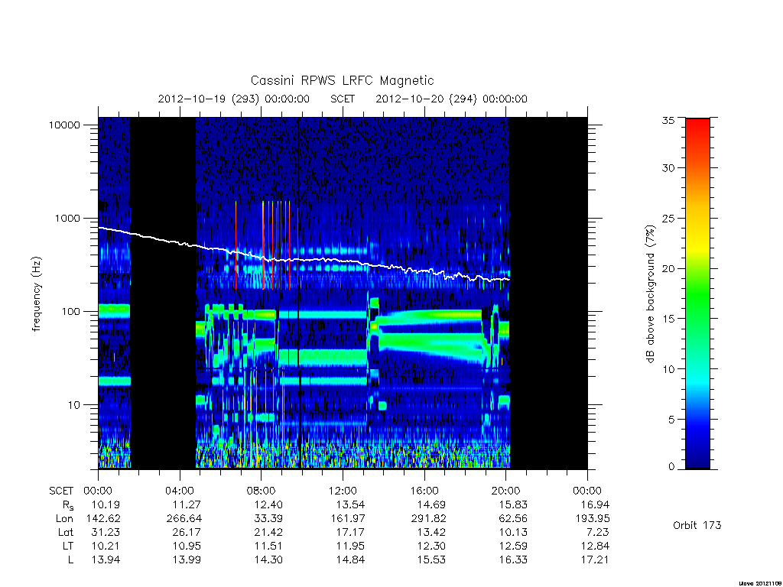This screenshot has width=783, height=587.
Task: Select the longitude value 161.97
Action: 348,519
